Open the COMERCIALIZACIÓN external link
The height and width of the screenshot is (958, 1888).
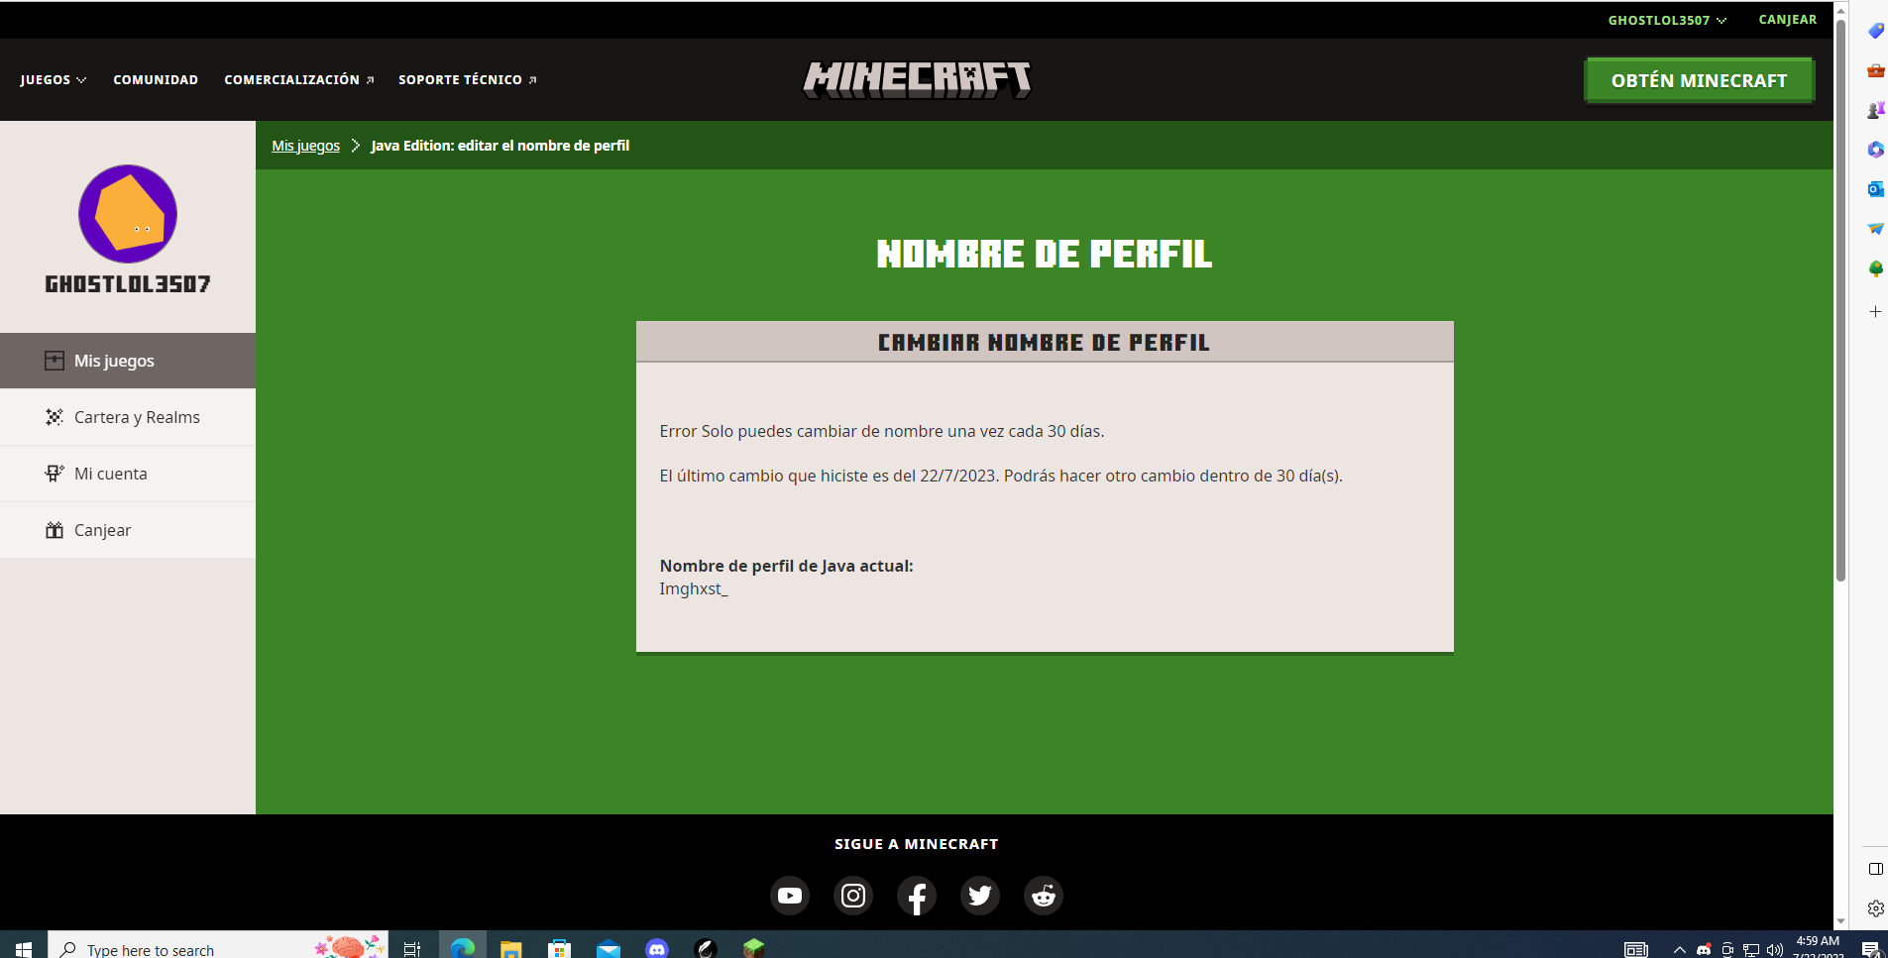[299, 79]
